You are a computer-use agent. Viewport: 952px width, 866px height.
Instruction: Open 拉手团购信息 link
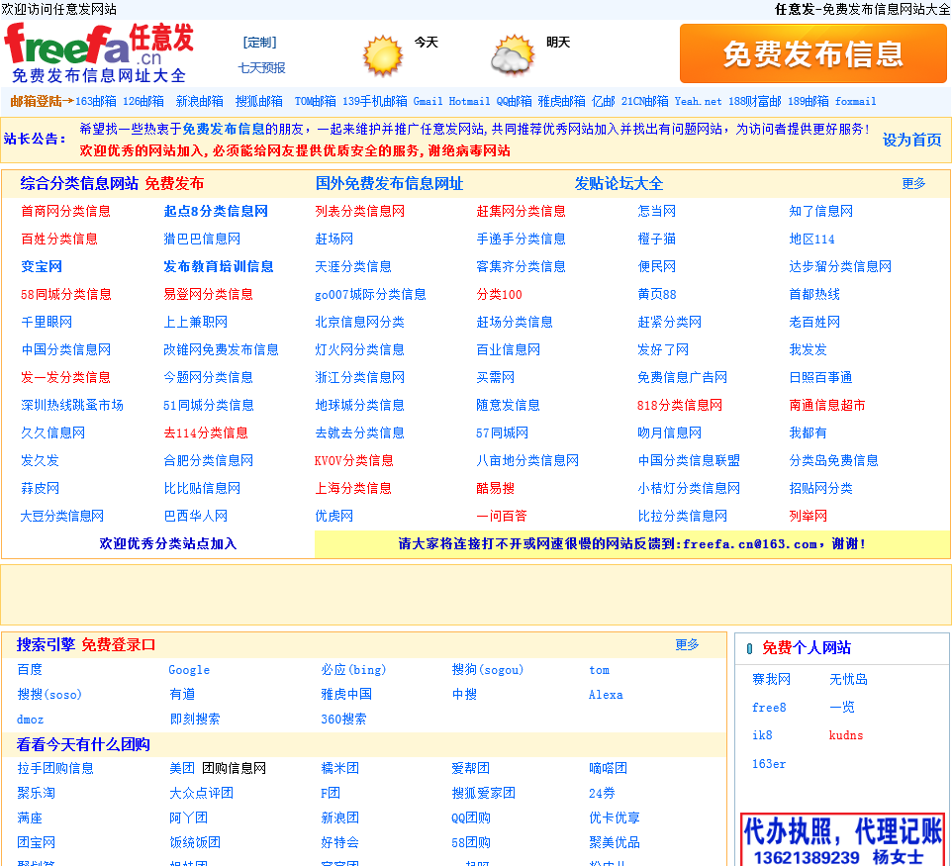pyautogui.click(x=55, y=769)
